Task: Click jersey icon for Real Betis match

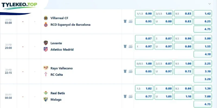Action: [x=125, y=96]
